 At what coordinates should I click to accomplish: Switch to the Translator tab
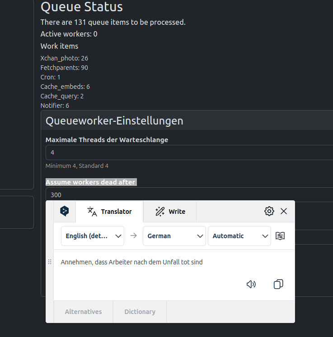109,212
